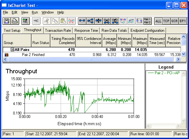The height and width of the screenshot is (139, 189).
Task: Click the Run test (running man) icon
Action: (25, 21)
